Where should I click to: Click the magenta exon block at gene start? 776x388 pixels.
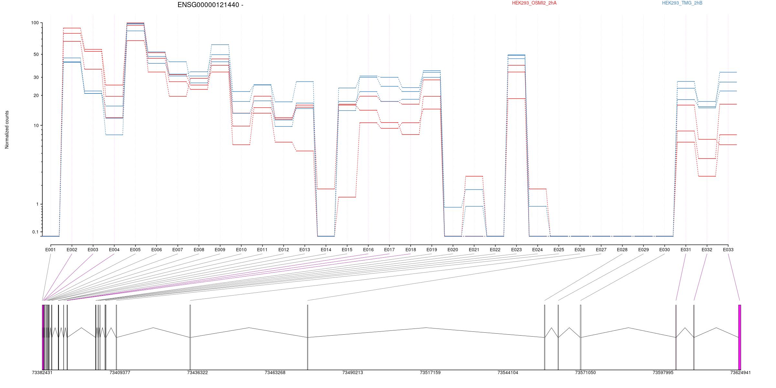click(43, 337)
